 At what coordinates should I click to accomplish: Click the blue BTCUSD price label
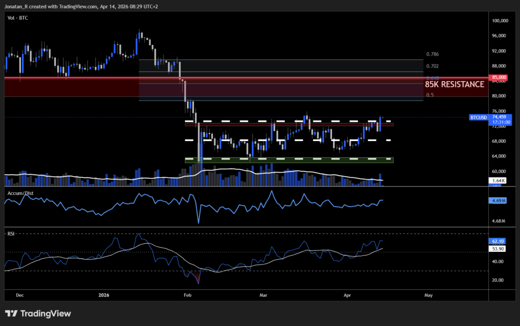pyautogui.click(x=478, y=117)
